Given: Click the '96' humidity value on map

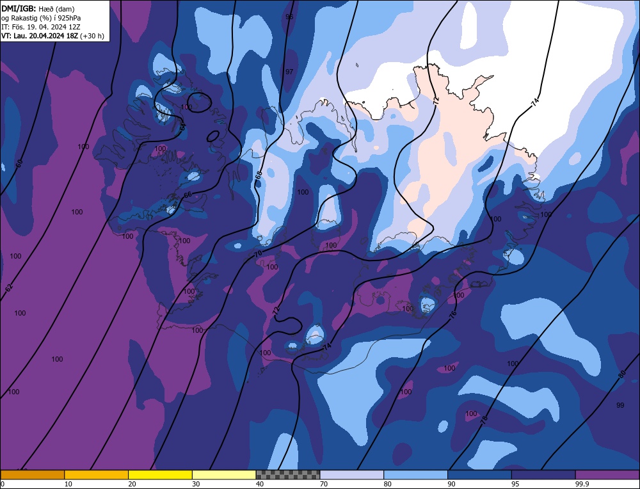Looking at the screenshot, I should tap(289, 17).
